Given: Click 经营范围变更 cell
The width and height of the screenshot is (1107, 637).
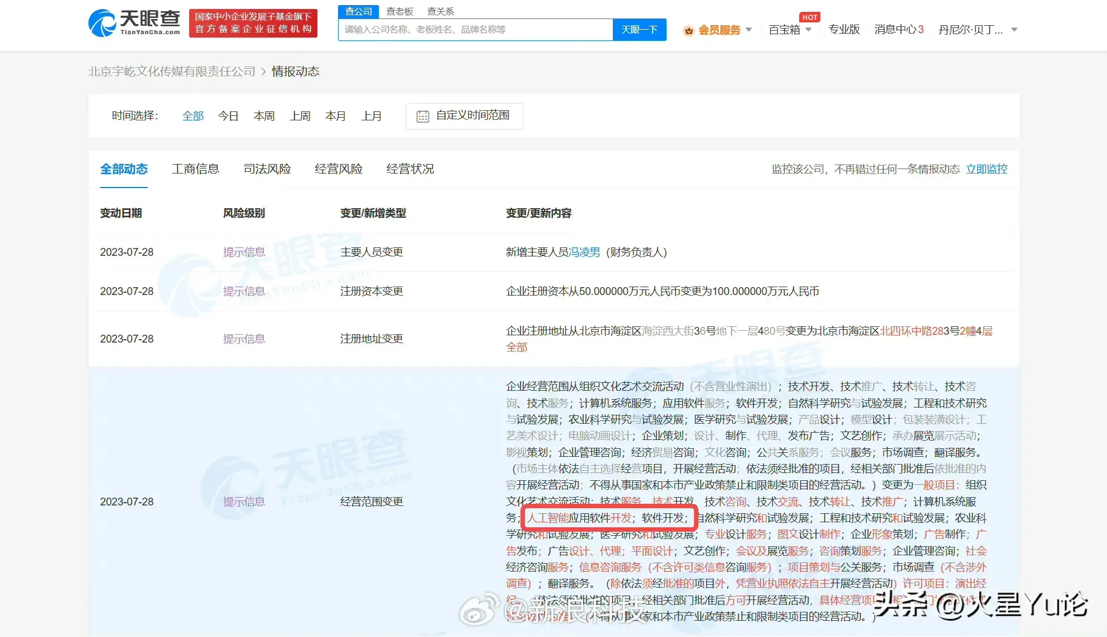Looking at the screenshot, I should (x=372, y=502).
